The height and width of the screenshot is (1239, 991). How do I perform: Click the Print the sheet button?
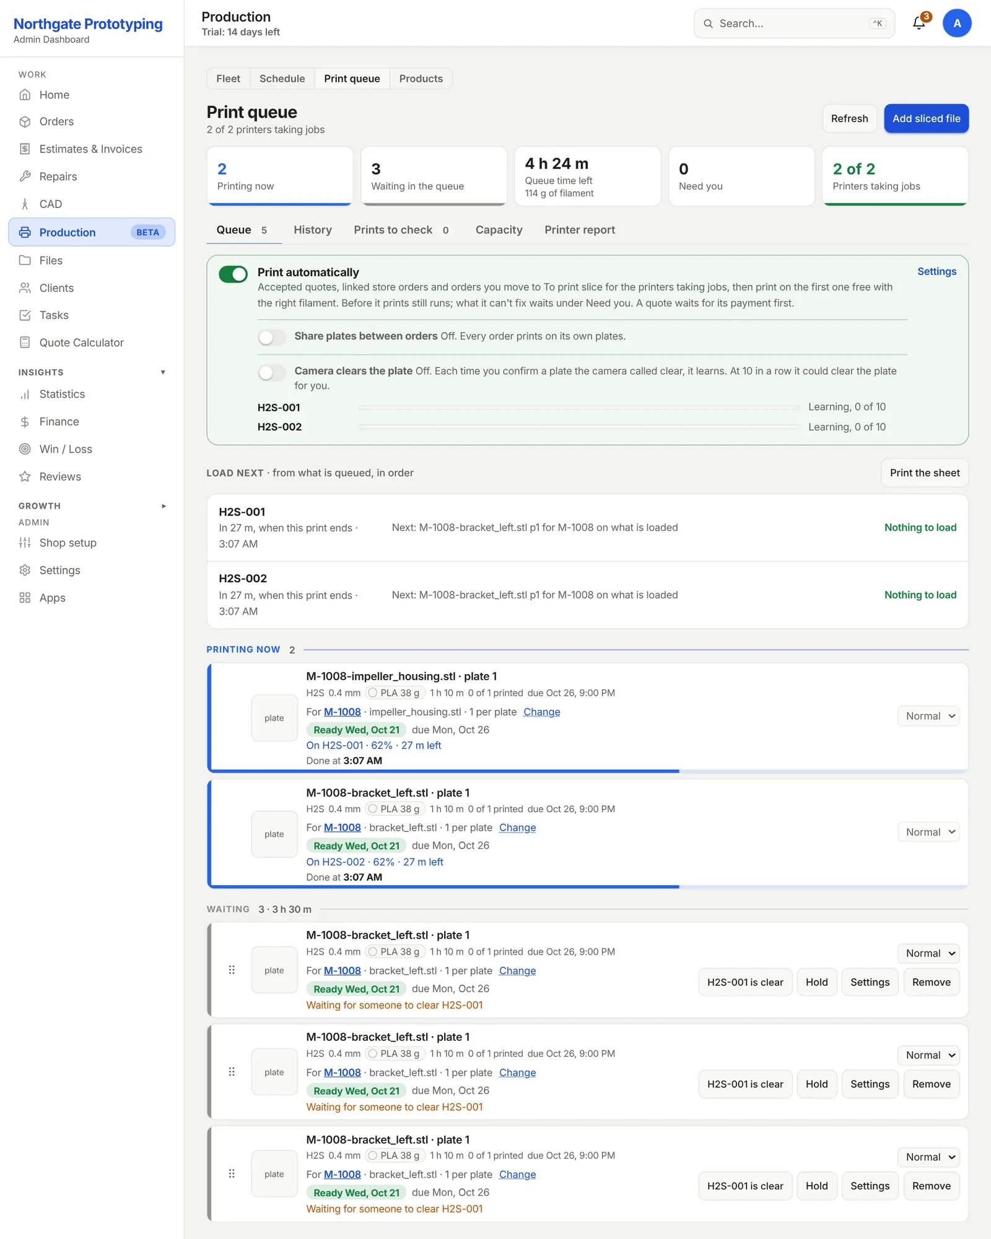click(924, 473)
